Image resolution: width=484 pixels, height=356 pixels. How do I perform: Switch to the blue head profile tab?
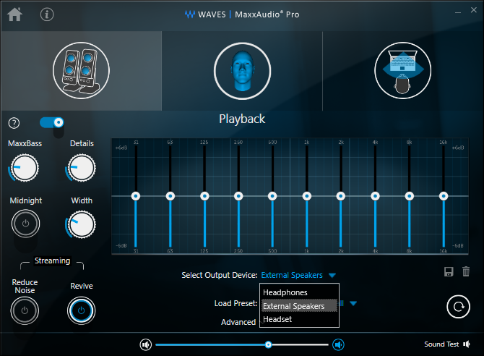(x=242, y=71)
